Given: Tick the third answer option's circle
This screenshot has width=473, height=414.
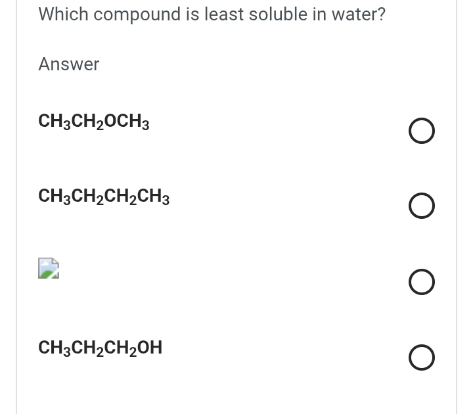Looking at the screenshot, I should click(x=421, y=282).
